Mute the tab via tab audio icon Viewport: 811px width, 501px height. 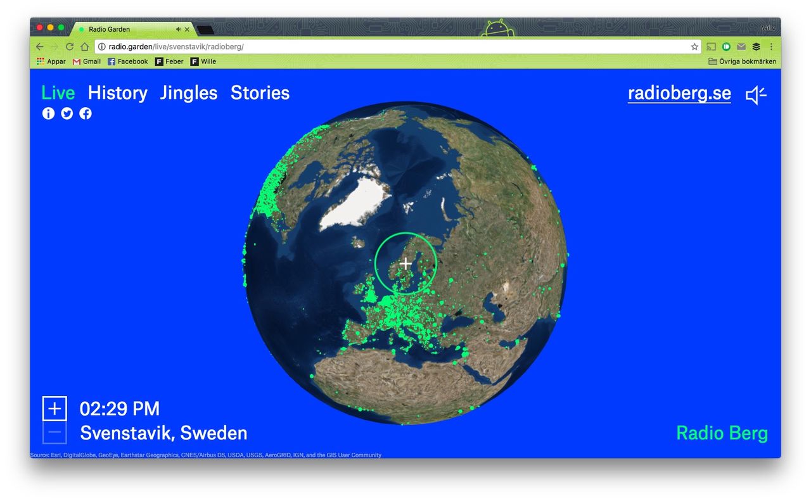click(x=179, y=29)
